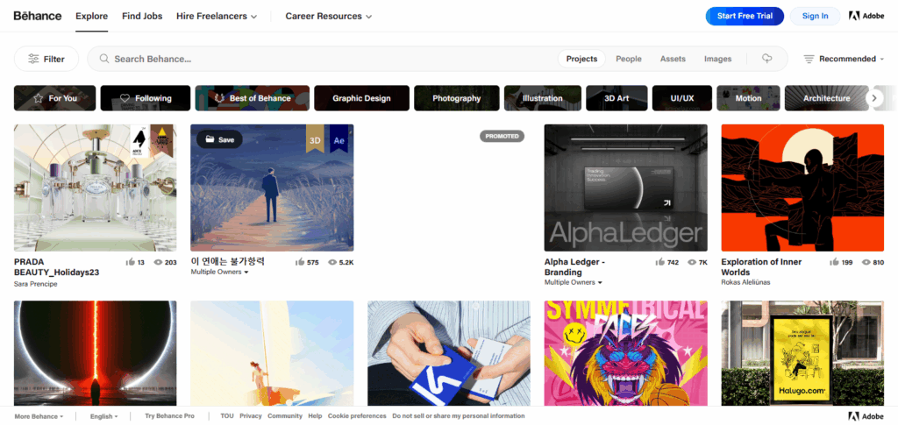Screen dimensions: 898x425
Task: Go to the Explore tab
Action: 91,16
